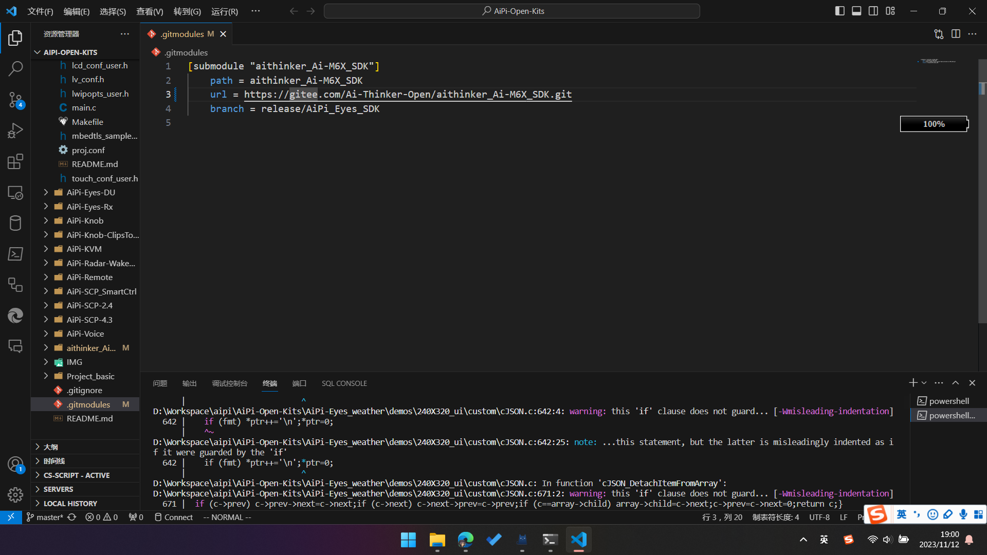Viewport: 987px width, 555px height.
Task: Open the new terminal profile dropdown arrow
Action: (924, 383)
